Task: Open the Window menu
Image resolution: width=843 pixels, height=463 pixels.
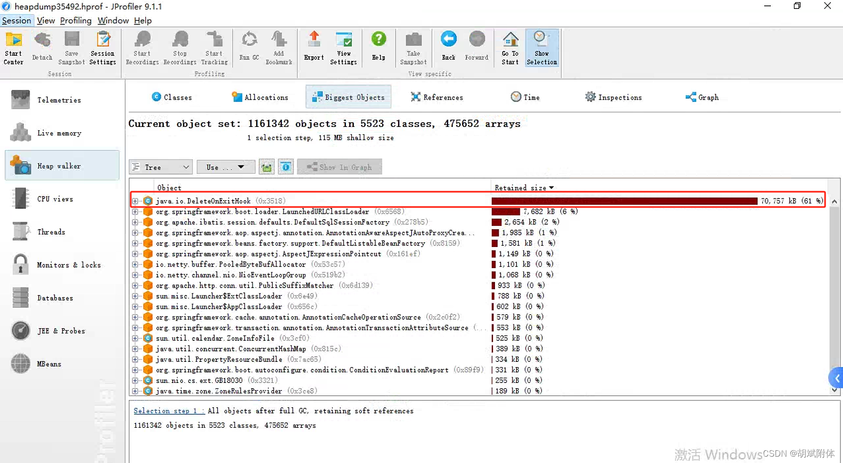Action: pyautogui.click(x=113, y=21)
